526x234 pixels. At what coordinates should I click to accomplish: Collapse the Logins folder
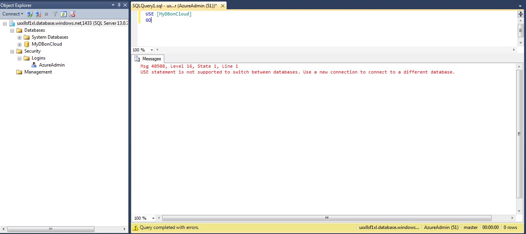click(19, 58)
